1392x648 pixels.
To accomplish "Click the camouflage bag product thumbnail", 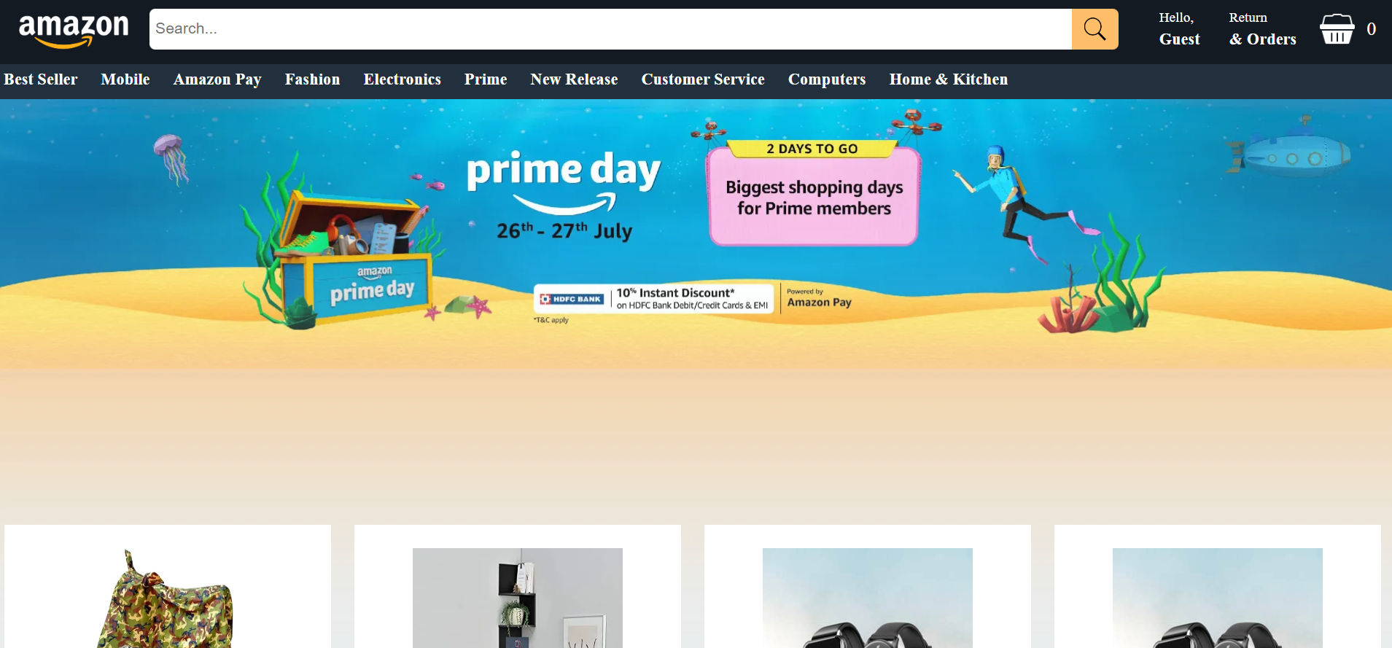I will click(168, 599).
